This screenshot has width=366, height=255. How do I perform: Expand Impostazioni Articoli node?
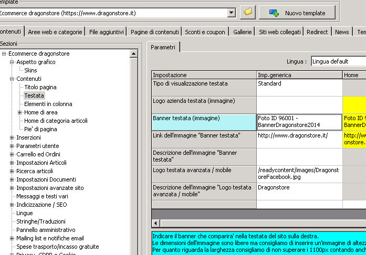coord(12,163)
